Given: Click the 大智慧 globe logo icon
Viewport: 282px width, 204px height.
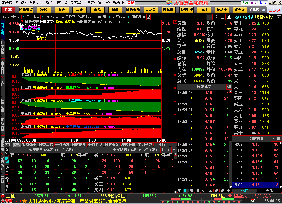Looking at the screenshot, I should pyautogui.click(x=169, y=3).
